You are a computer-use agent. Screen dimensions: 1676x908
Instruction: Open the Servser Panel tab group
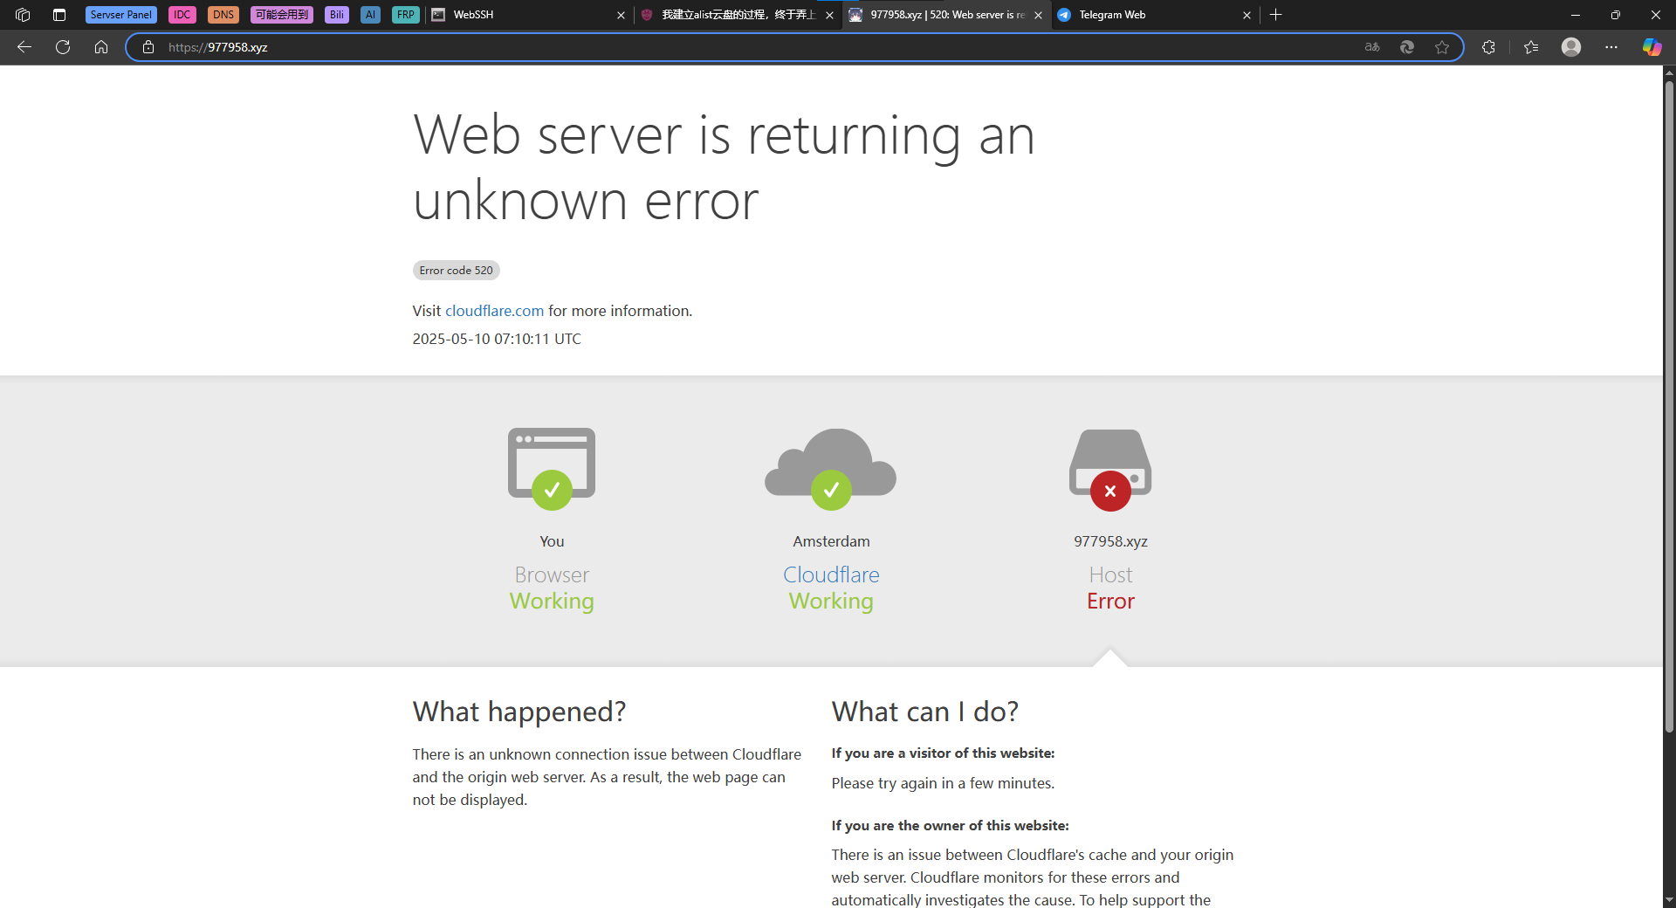[120, 15]
